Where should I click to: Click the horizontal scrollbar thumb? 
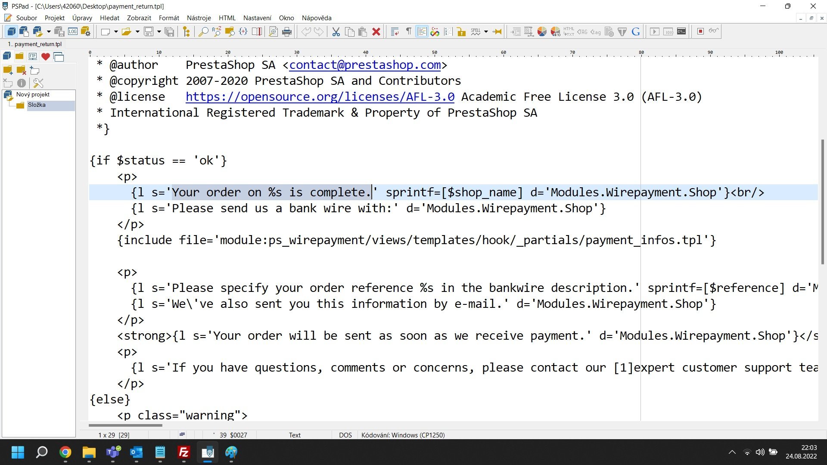pyautogui.click(x=125, y=425)
